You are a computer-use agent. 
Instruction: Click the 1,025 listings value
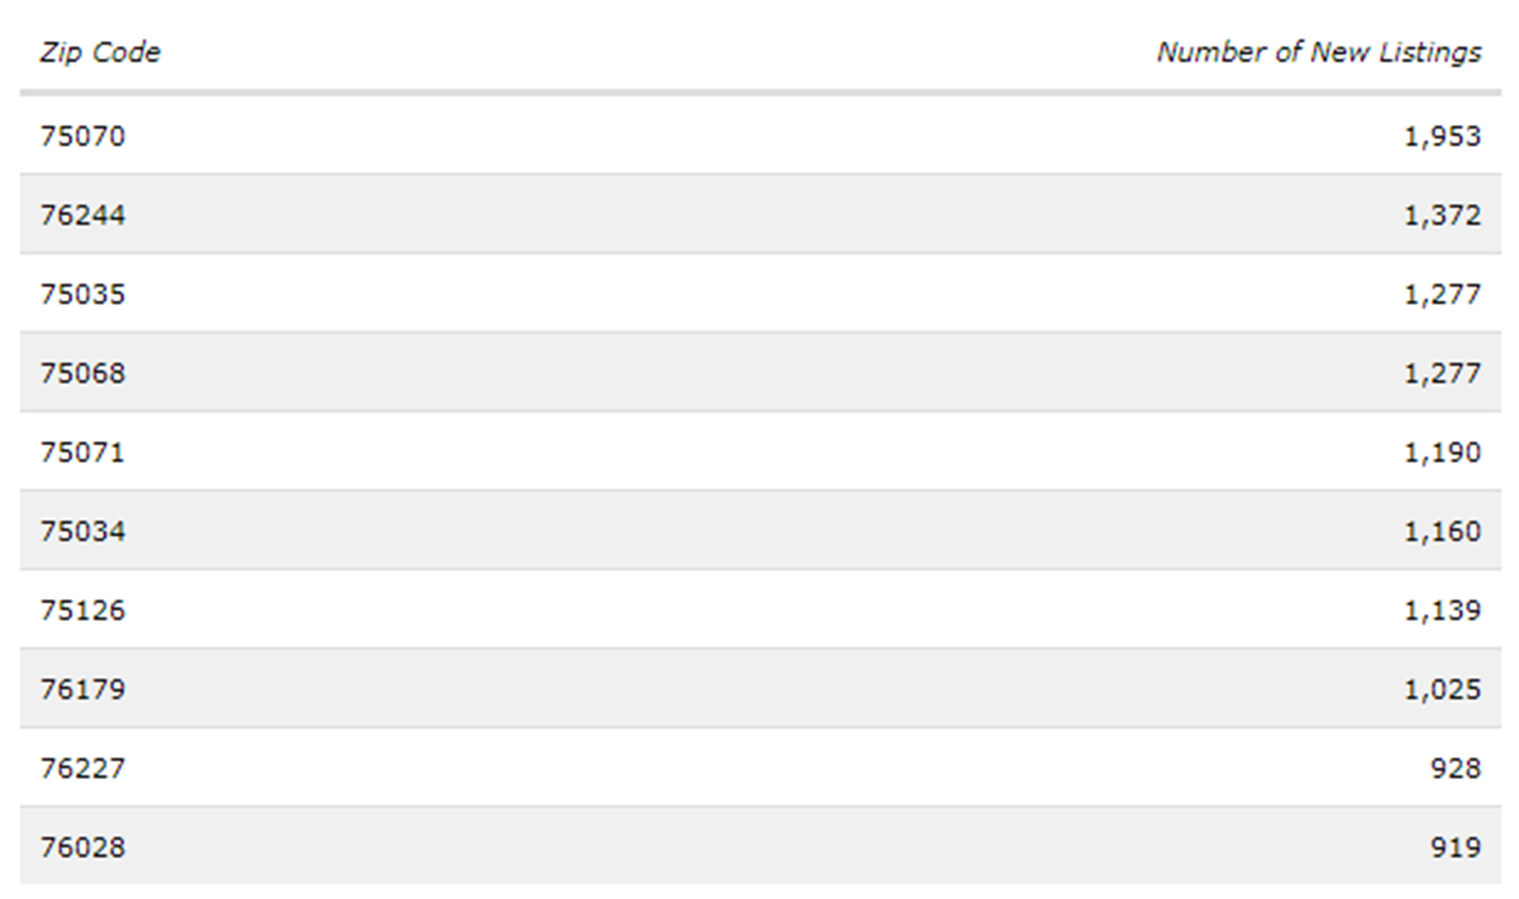(x=1443, y=690)
